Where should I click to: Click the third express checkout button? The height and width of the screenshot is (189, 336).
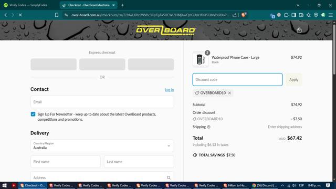[x=151, y=64]
